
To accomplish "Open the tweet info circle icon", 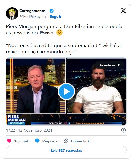I will pyautogui.click(x=123, y=130).
